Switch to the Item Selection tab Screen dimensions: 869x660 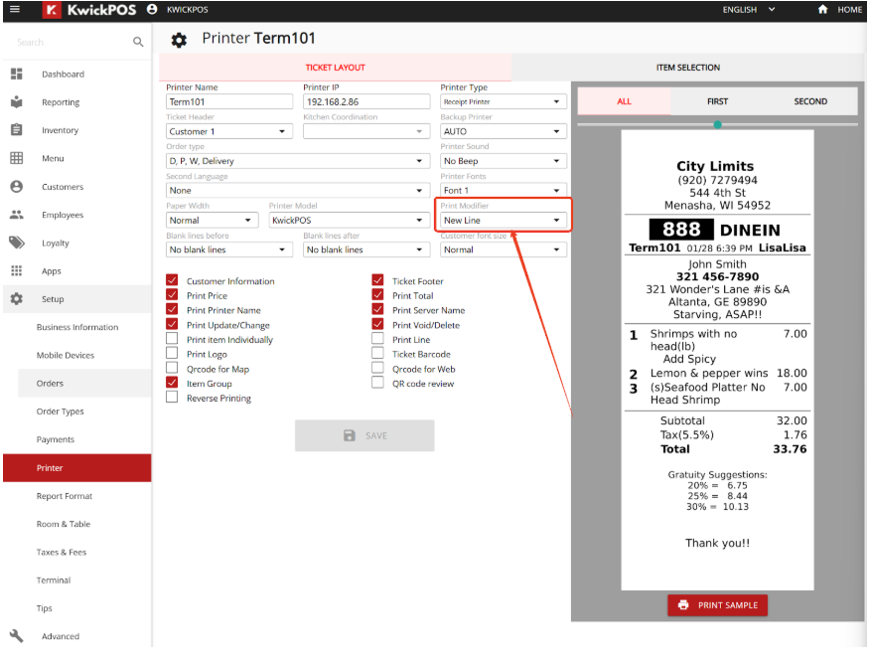click(688, 68)
